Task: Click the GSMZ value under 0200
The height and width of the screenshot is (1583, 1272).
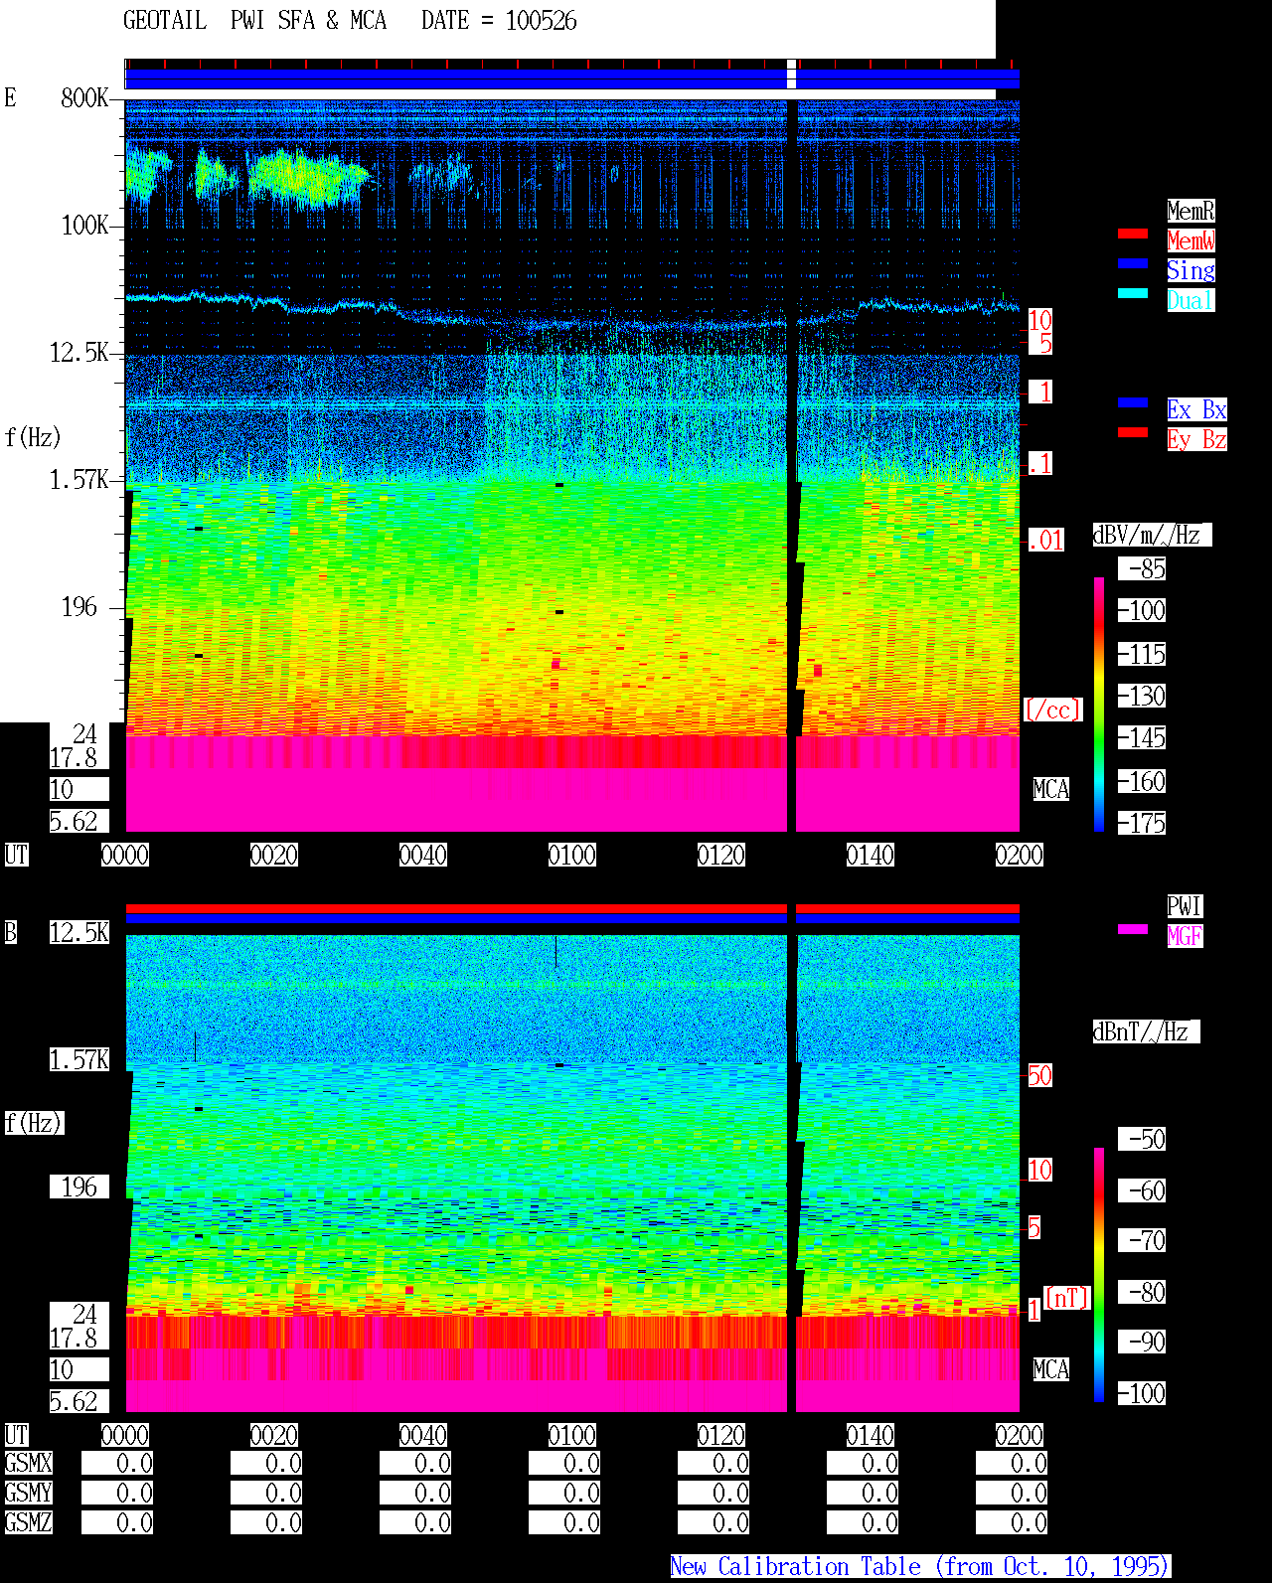Action: [x=1012, y=1522]
